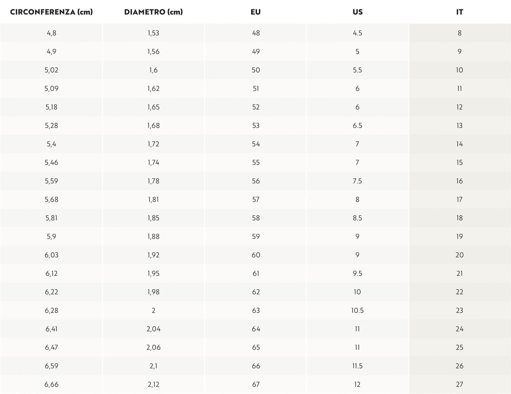Click IT size 22 cell

[x=460, y=292]
